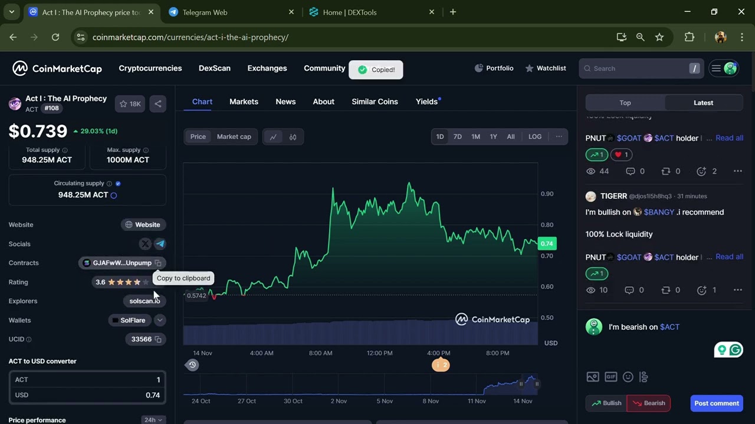
Task: Toggle LOG scale on the chart
Action: [535, 137]
